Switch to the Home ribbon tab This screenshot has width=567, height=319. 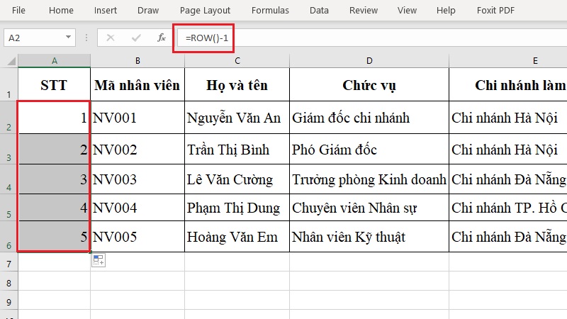[x=61, y=11]
